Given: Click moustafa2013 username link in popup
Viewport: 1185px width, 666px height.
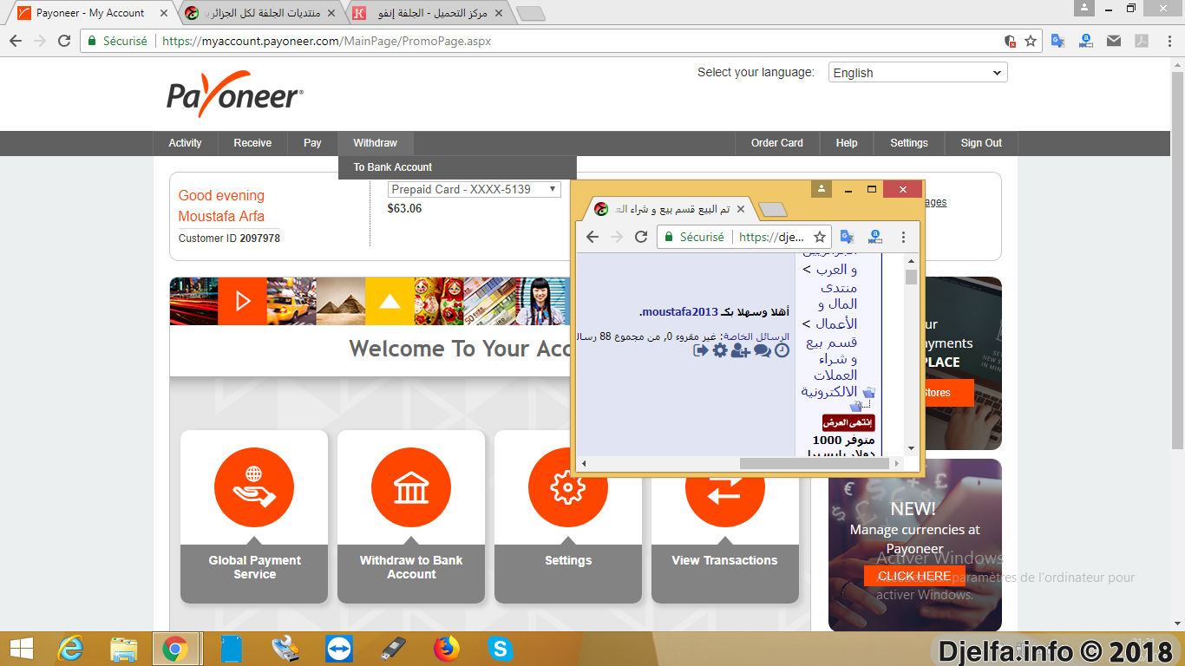Looking at the screenshot, I should tap(681, 311).
